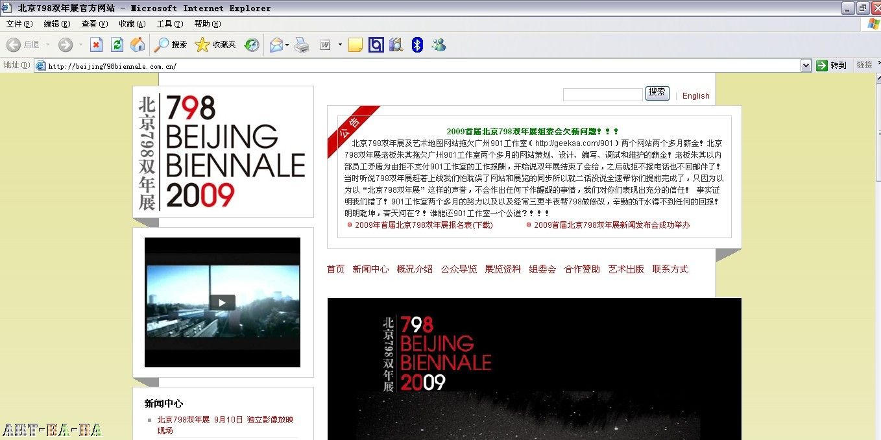The width and height of the screenshot is (881, 440).
Task: Click the Mail envelope toolbar icon
Action: point(276,45)
